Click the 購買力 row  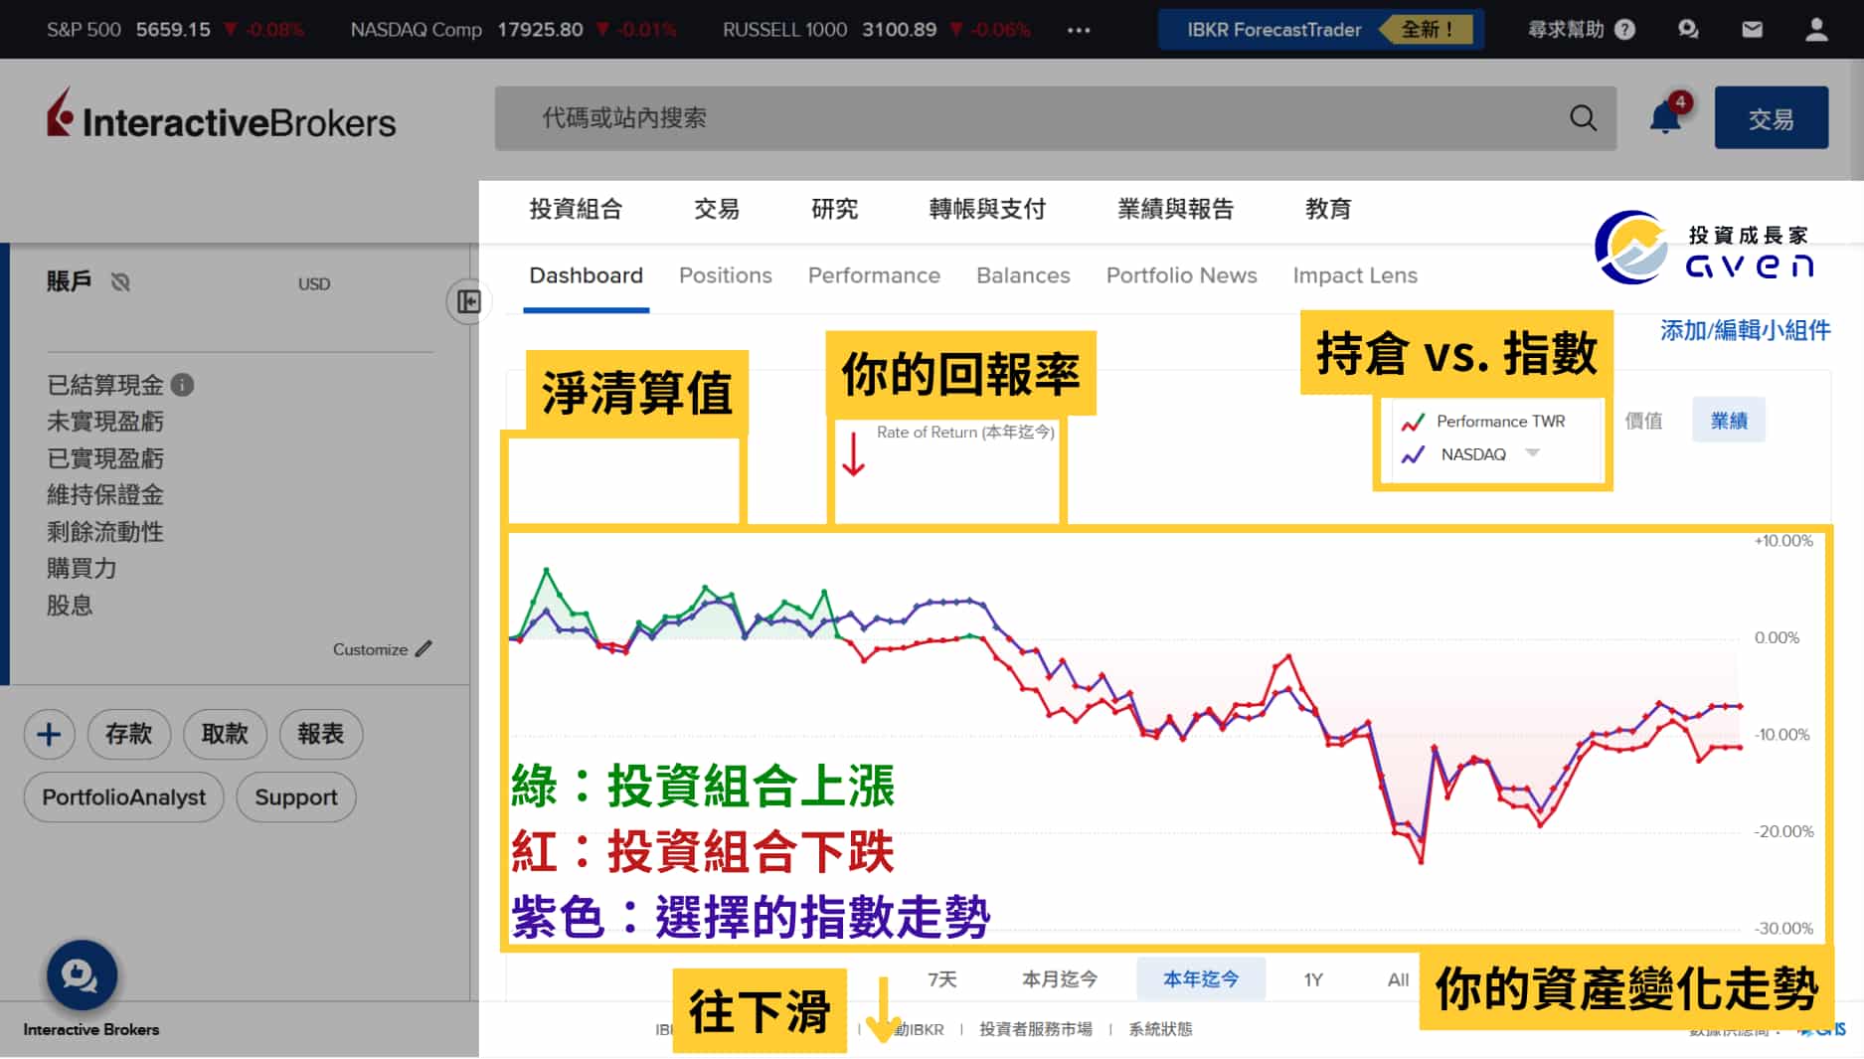point(82,569)
